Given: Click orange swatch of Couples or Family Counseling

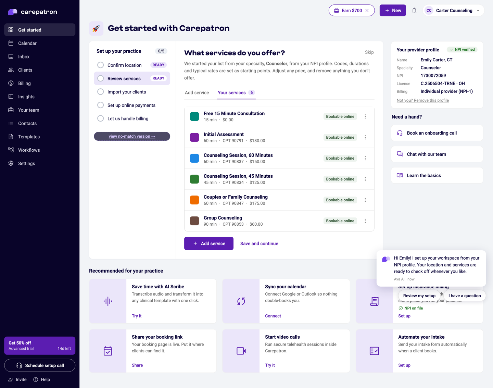Looking at the screenshot, I should pyautogui.click(x=194, y=200).
